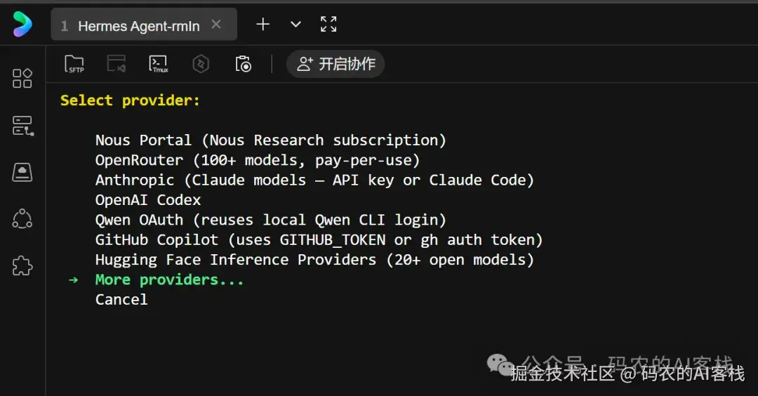Viewport: 758px width, 396px height.
Task: Click the hexagon icon in toolbar
Action: (201, 65)
